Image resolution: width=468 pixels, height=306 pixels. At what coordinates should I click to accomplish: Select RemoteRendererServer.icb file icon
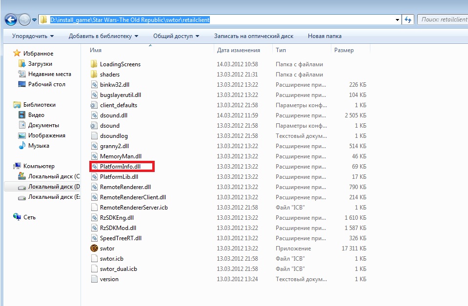click(x=94, y=208)
